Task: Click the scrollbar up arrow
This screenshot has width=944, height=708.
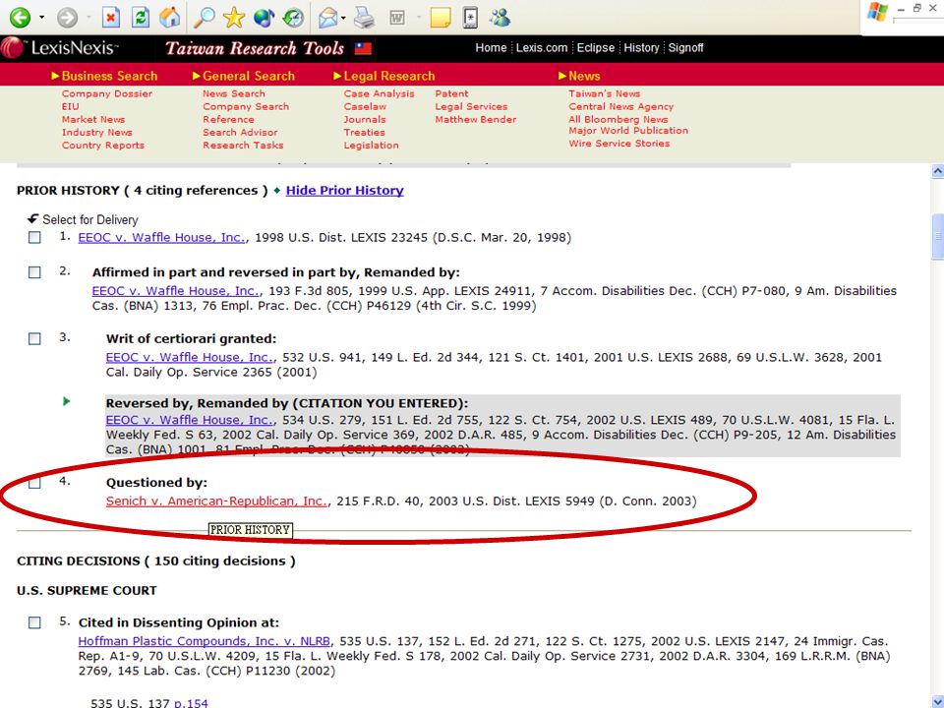Action: 937,171
